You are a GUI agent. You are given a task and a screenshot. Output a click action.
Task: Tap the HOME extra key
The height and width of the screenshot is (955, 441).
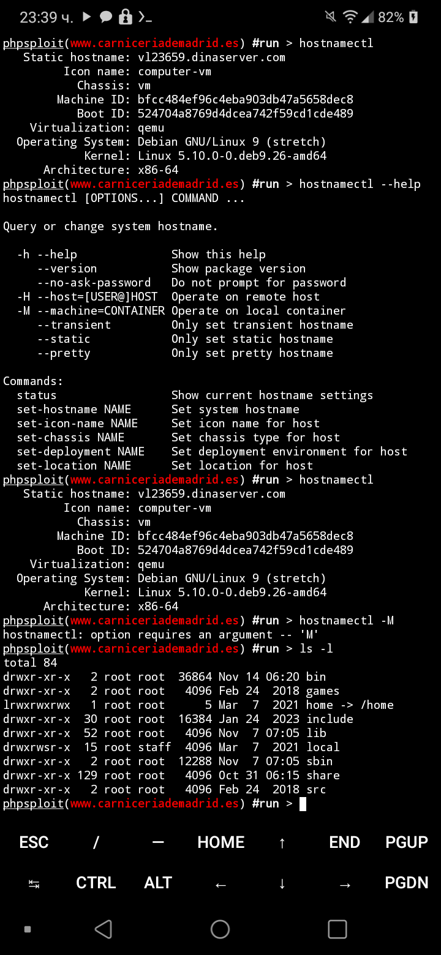pyautogui.click(x=221, y=842)
